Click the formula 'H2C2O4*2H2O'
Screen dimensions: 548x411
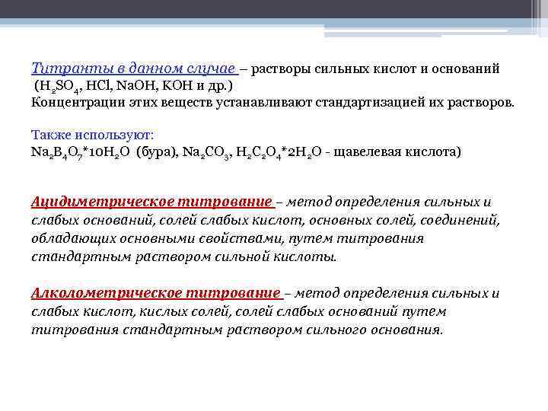pos(279,153)
